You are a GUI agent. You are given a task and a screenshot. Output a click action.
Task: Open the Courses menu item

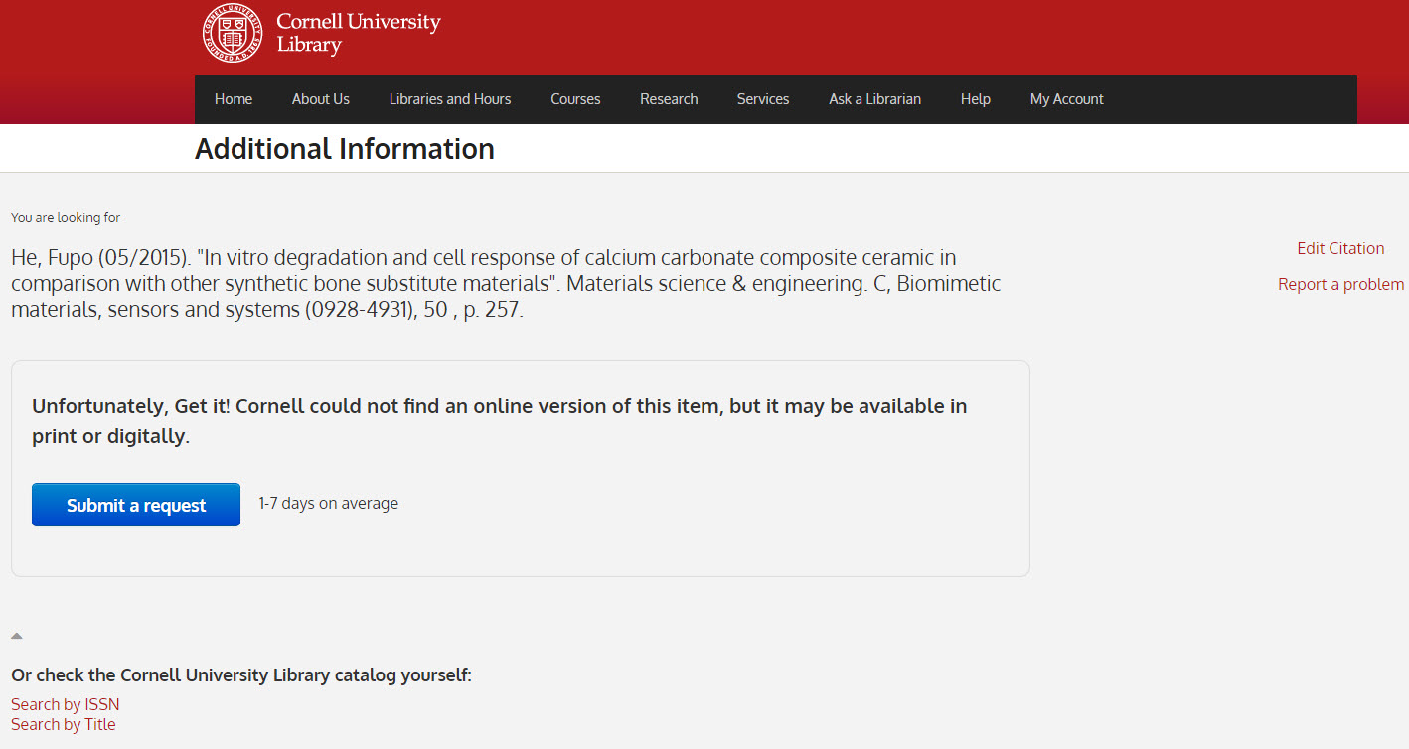575,99
